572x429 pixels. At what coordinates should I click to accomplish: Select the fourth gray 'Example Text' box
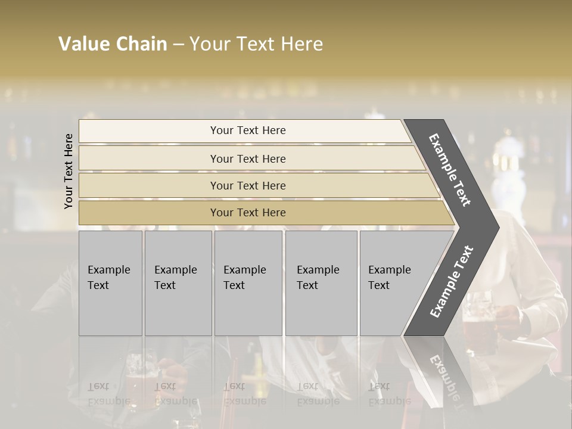(x=321, y=283)
